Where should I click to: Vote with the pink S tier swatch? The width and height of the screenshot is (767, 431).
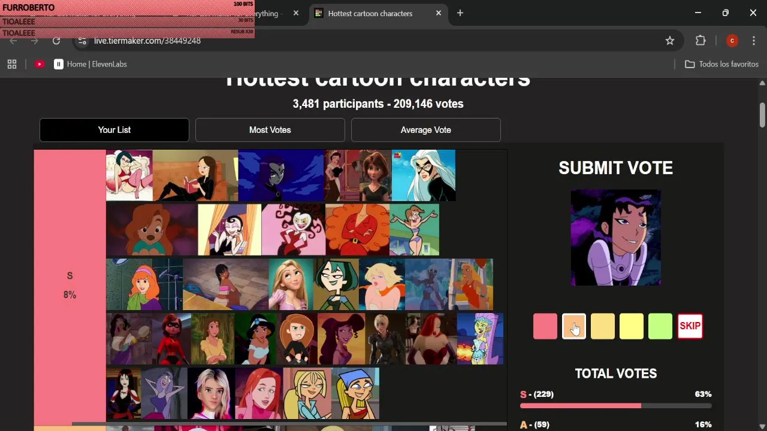(x=545, y=326)
